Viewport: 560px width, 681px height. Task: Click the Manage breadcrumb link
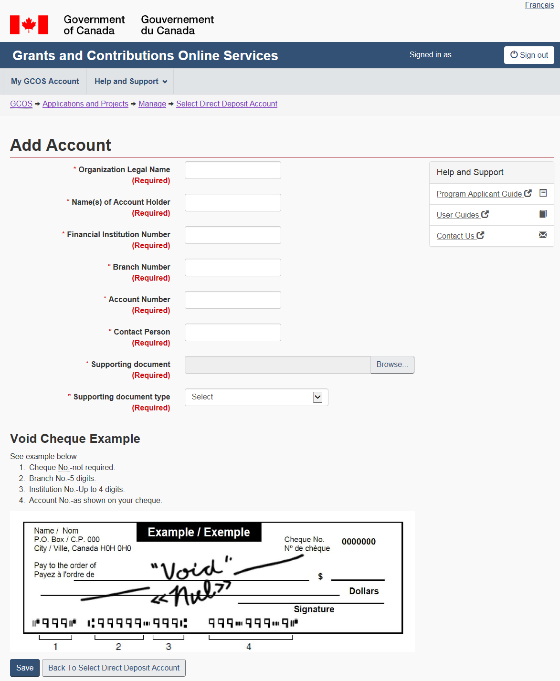(152, 104)
